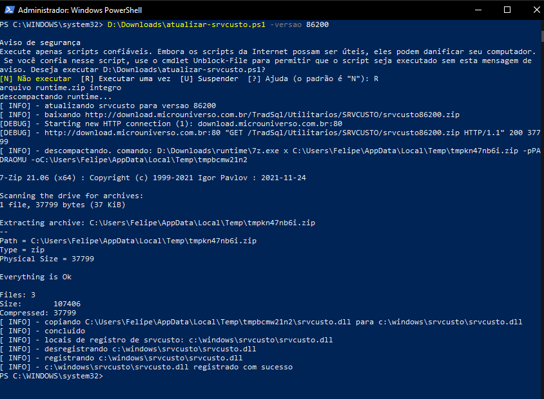The image size is (544, 399).
Task: Click the vertical scrollbar thumb
Action: pos(542,36)
